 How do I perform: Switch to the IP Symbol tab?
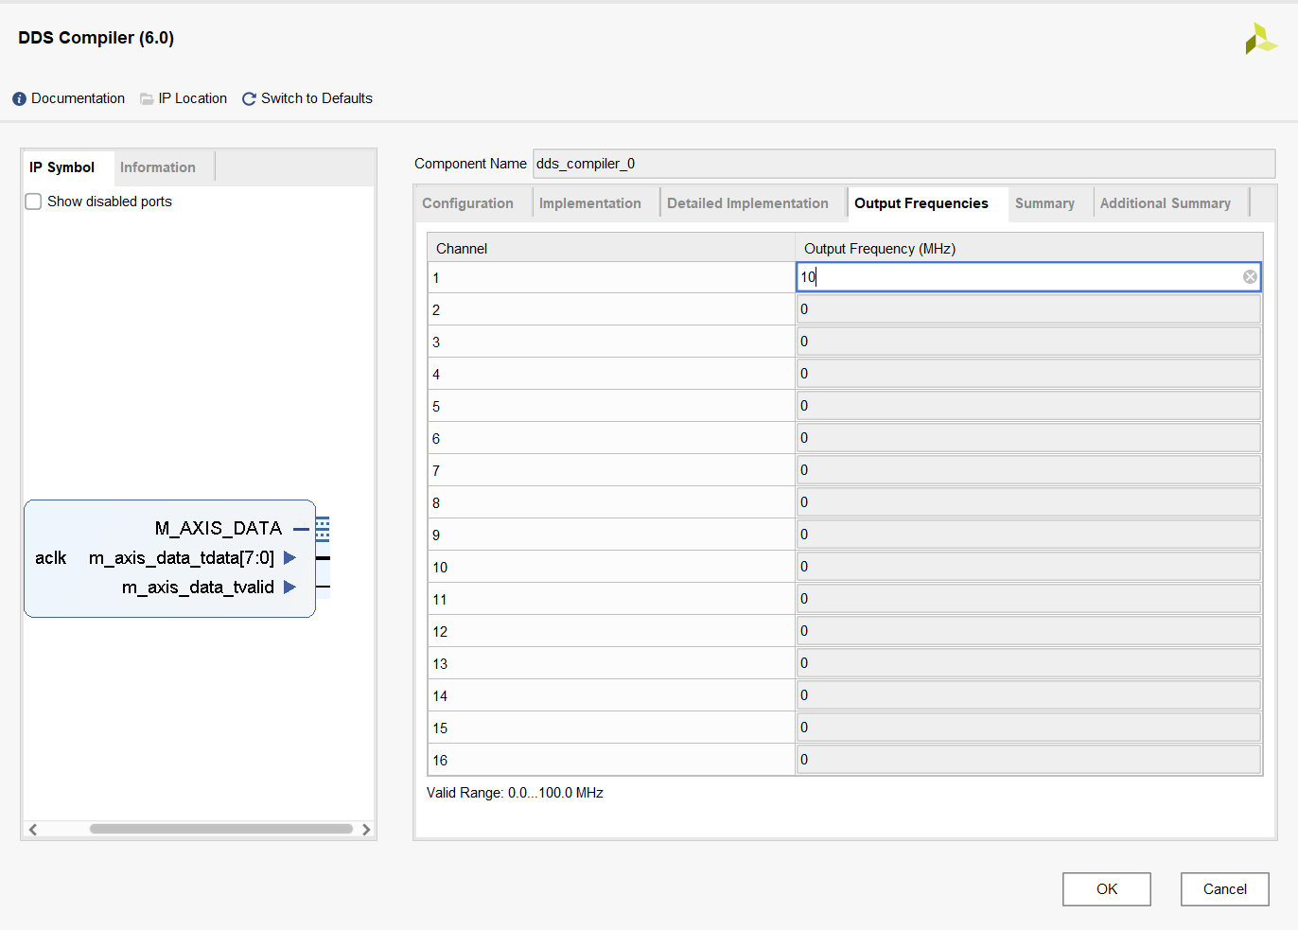coord(62,167)
